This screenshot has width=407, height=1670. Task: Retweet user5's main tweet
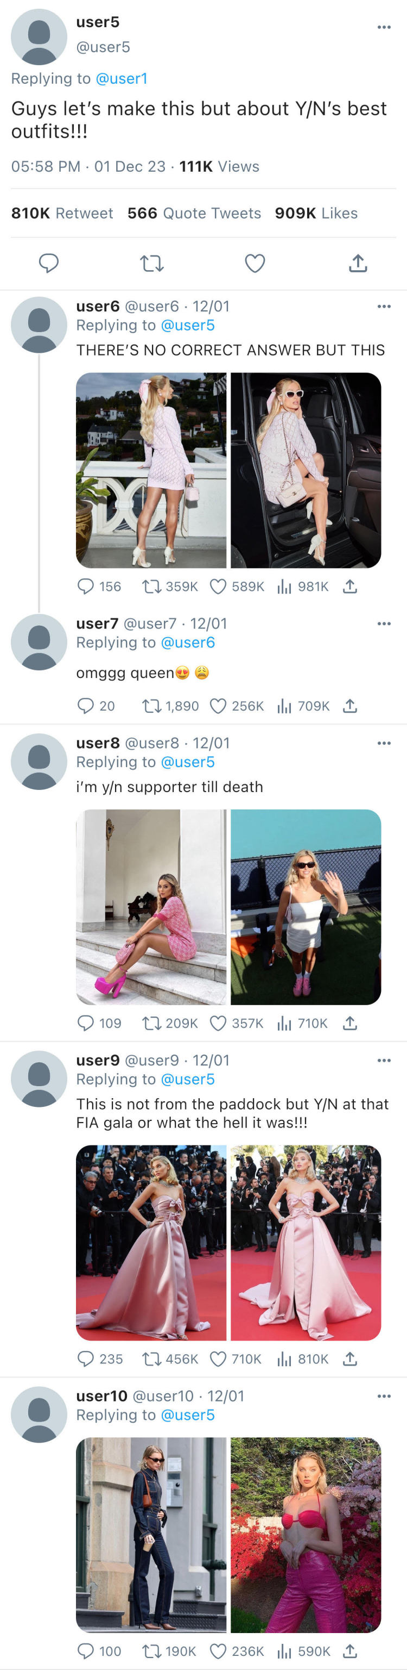point(152,263)
